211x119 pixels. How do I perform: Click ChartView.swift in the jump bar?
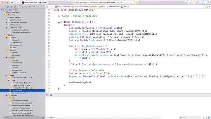[x=113, y=7]
